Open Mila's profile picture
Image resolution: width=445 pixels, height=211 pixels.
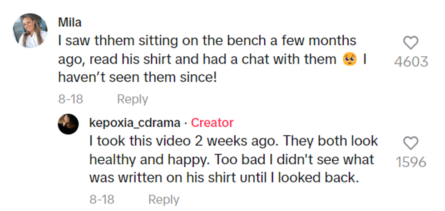click(30, 30)
